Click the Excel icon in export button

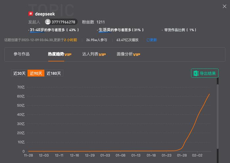(196, 73)
